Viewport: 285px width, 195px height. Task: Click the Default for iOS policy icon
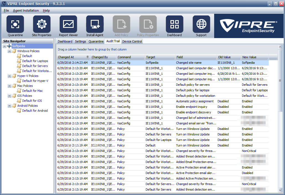point(19,101)
